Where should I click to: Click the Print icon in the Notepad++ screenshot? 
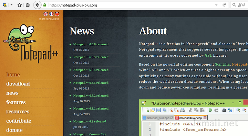(182, 110)
